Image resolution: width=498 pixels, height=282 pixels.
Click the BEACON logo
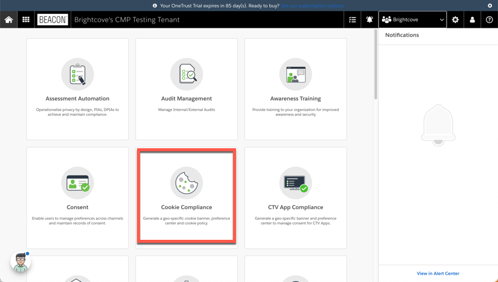(x=53, y=20)
